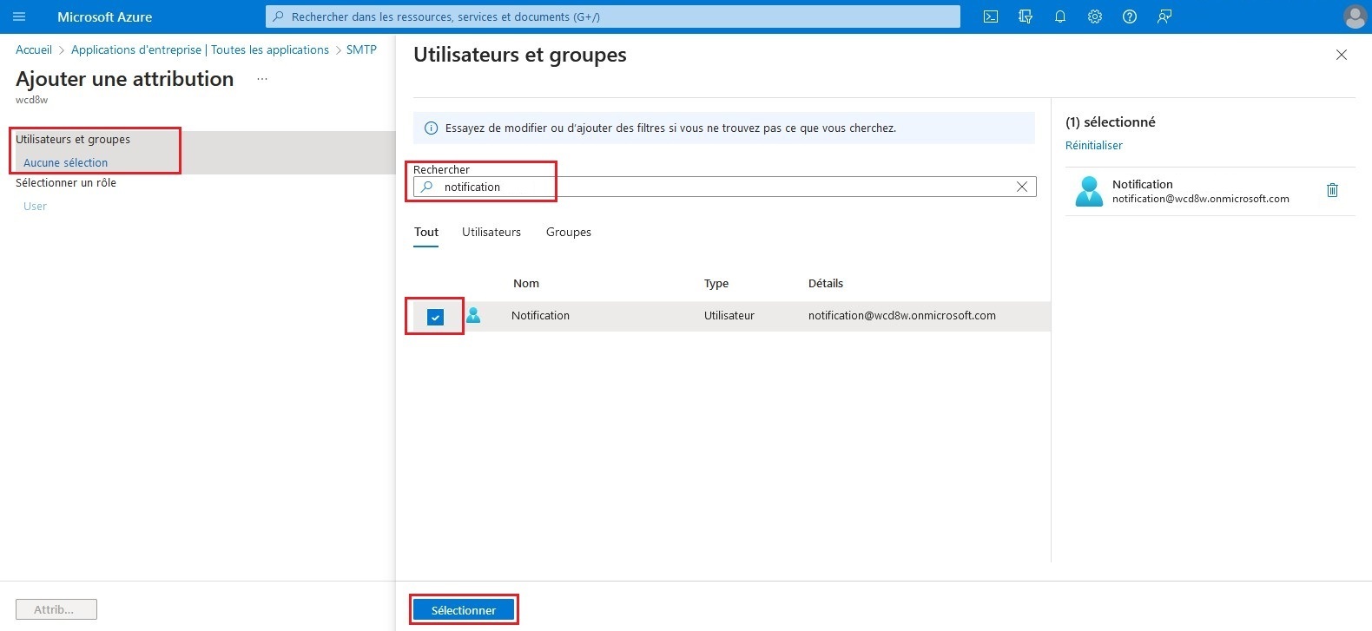Viewport: 1372px width, 631px height.
Task: Click the (1) sélectionné heading
Action: tap(1111, 122)
